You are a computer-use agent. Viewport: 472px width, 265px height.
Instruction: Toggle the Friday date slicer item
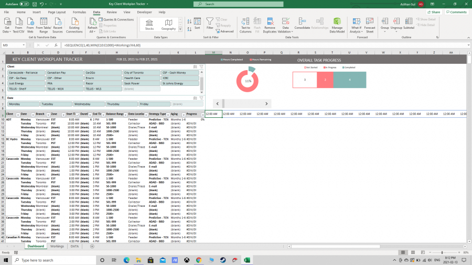154,104
